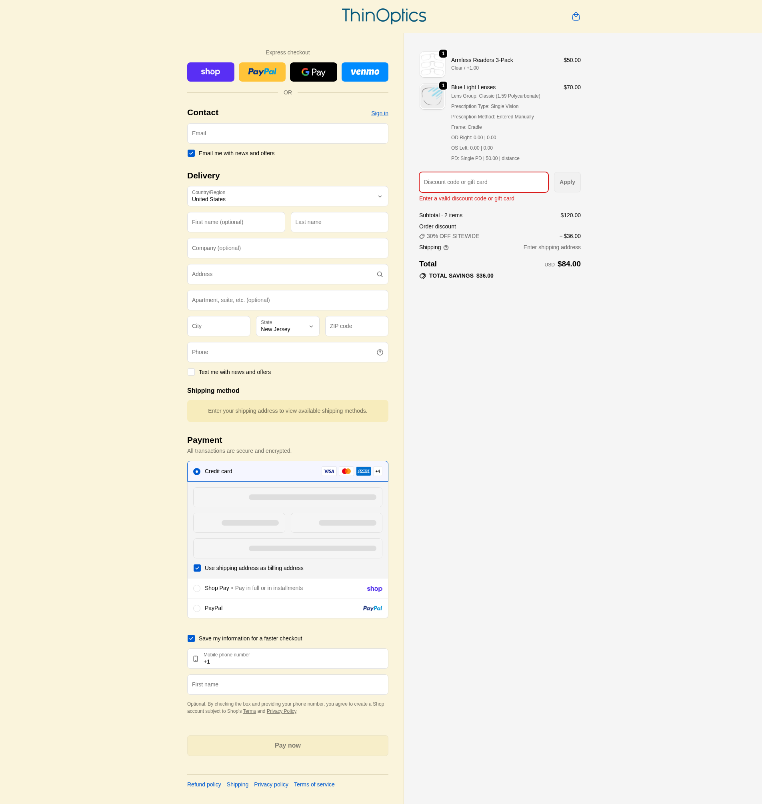Image resolution: width=762 pixels, height=804 pixels.
Task: Open the Refund policy footer link
Action: click(204, 784)
